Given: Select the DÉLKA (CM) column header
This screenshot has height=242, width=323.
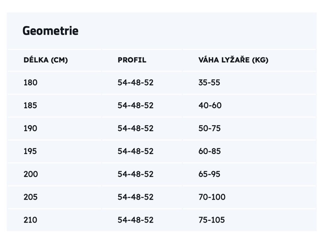Looking at the screenshot, I should tap(46, 60).
